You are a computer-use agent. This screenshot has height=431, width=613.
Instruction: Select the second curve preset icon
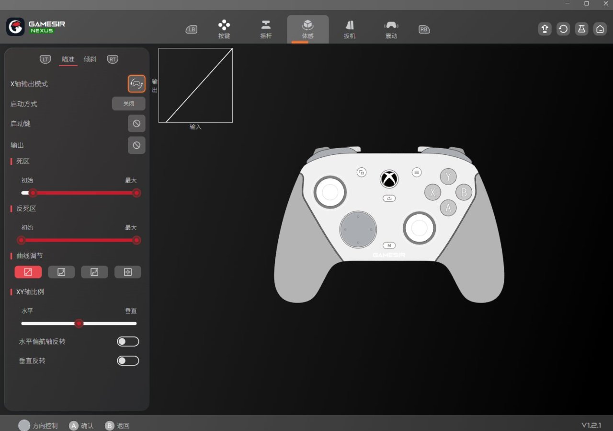click(61, 272)
